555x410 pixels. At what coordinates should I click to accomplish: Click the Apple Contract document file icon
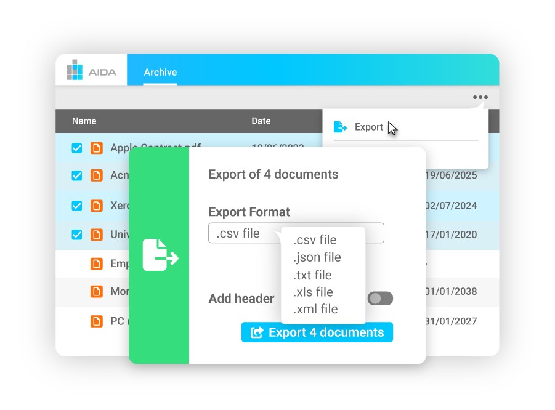[x=96, y=148]
